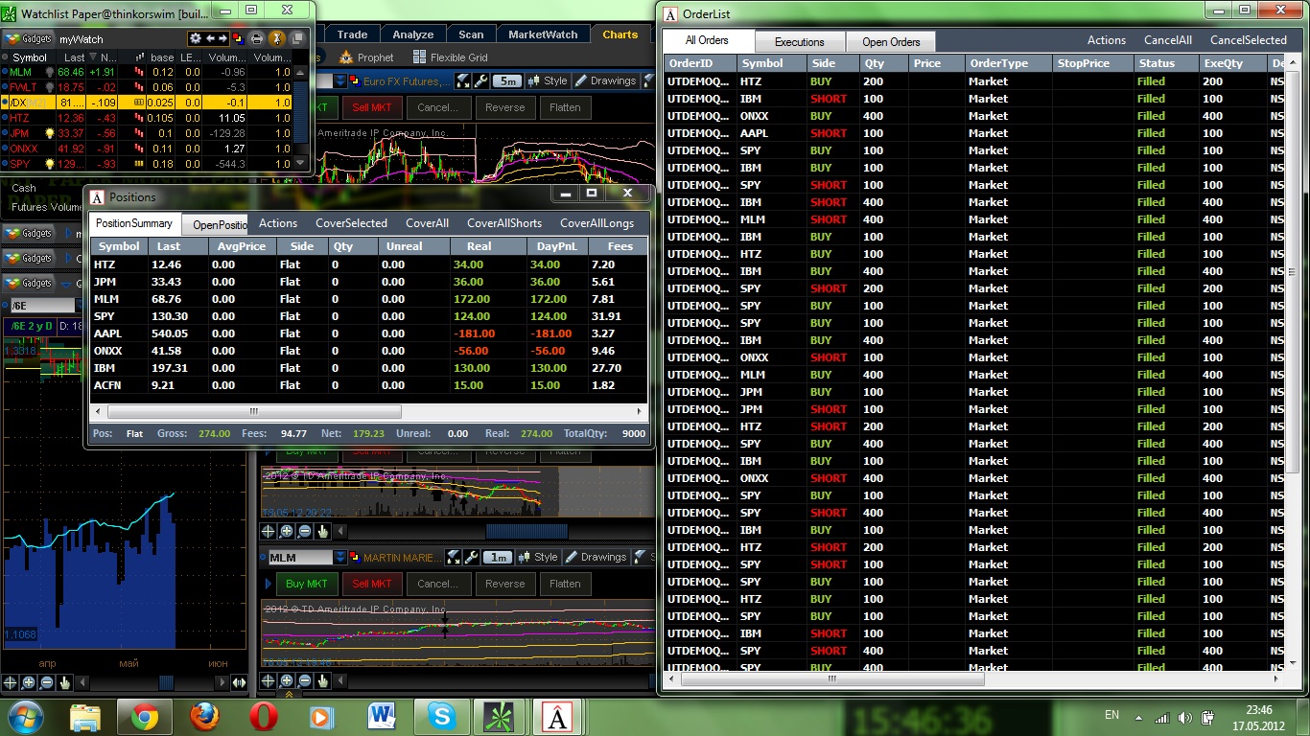Image resolution: width=1310 pixels, height=736 pixels.
Task: Select OpenPositions tab in Positions window
Action: (x=217, y=224)
